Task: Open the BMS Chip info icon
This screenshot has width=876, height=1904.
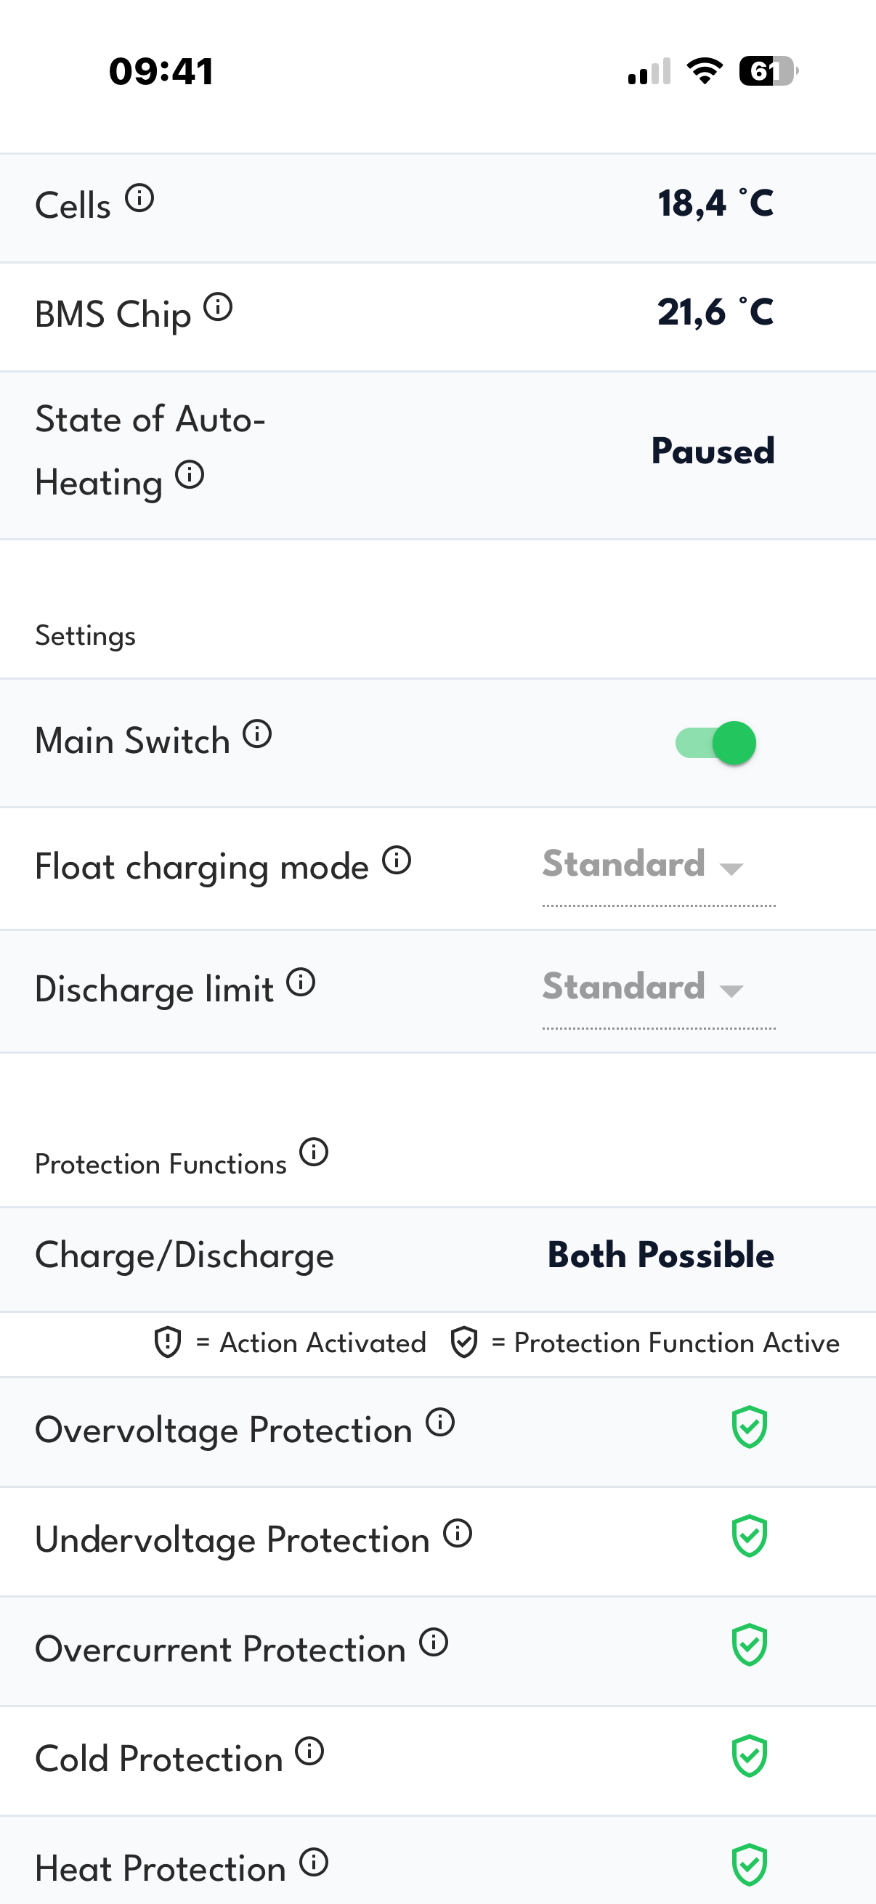Action: 218,306
